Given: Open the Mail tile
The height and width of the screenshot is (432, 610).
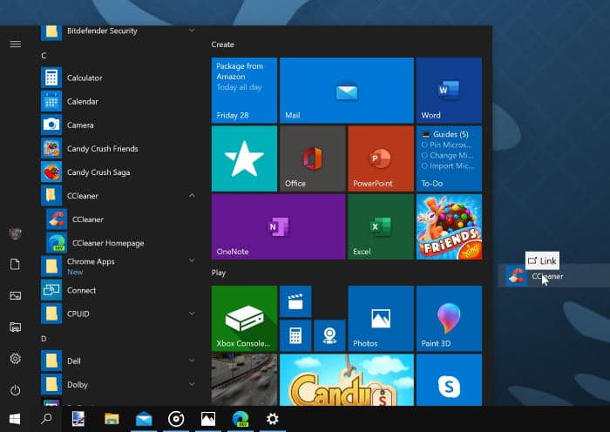Looking at the screenshot, I should point(347,91).
